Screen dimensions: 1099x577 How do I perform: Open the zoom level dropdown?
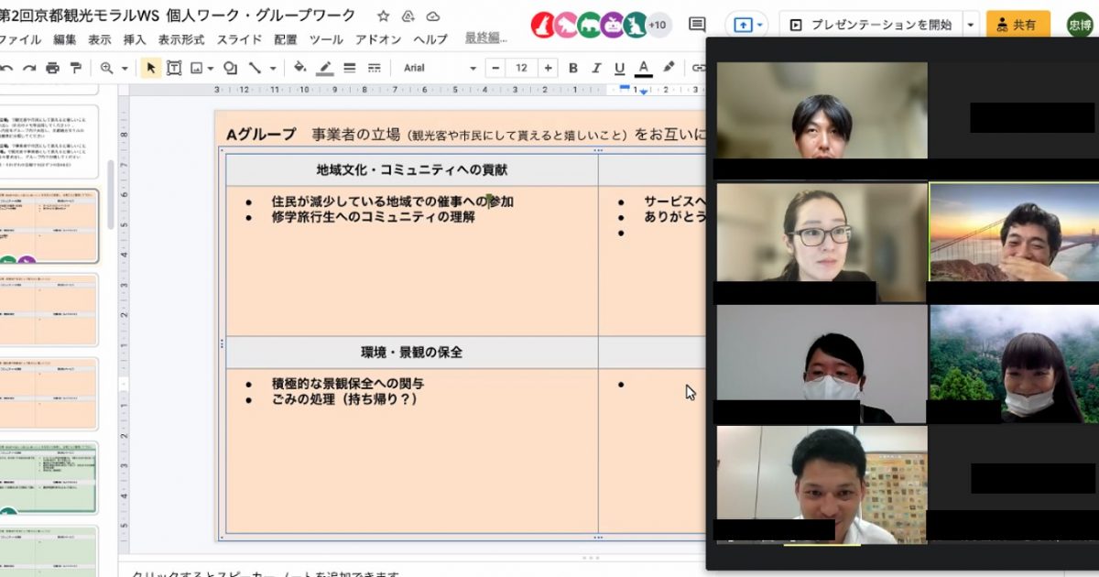pyautogui.click(x=114, y=68)
